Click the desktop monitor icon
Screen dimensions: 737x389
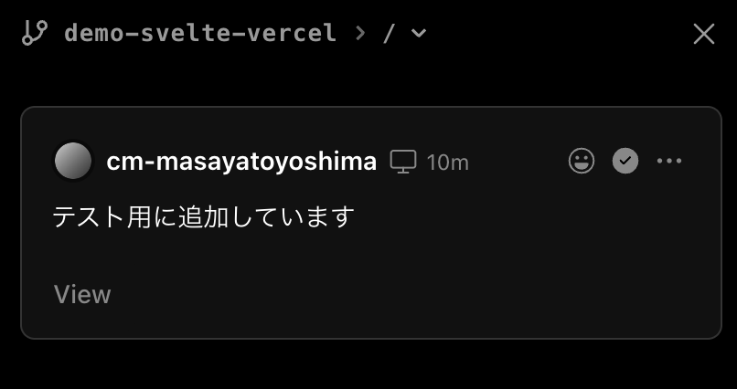[403, 162]
